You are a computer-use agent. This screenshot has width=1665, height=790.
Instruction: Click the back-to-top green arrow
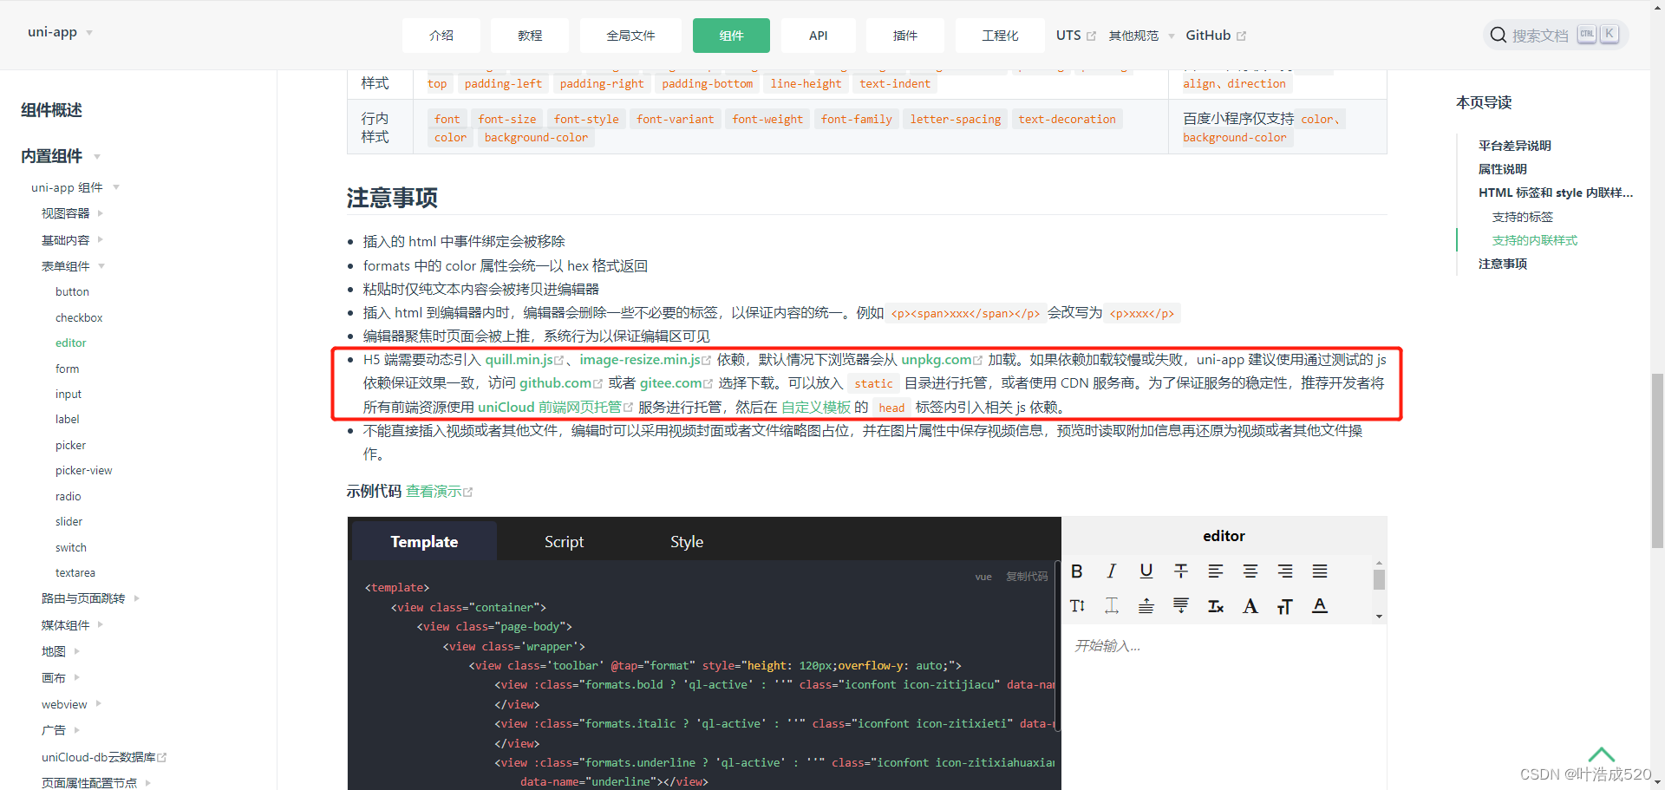(x=1602, y=754)
